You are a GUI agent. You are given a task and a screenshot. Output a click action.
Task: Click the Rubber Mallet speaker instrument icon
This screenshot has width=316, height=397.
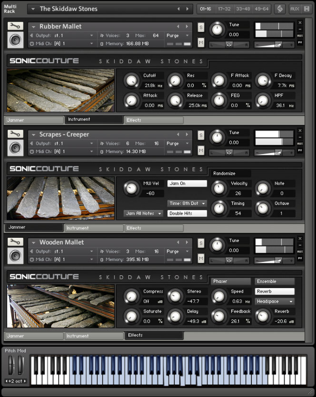pyautogui.click(x=15, y=40)
